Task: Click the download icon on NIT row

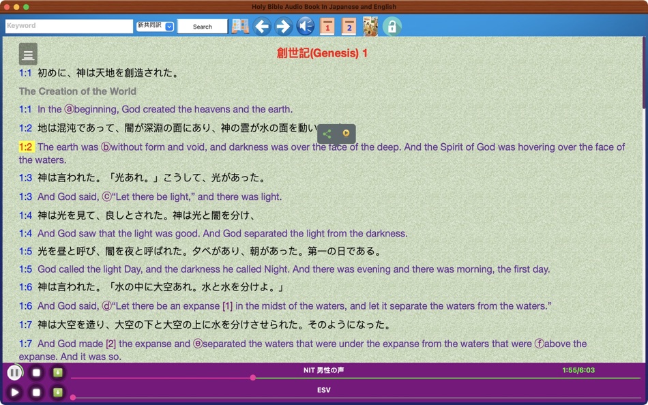Action: 58,372
